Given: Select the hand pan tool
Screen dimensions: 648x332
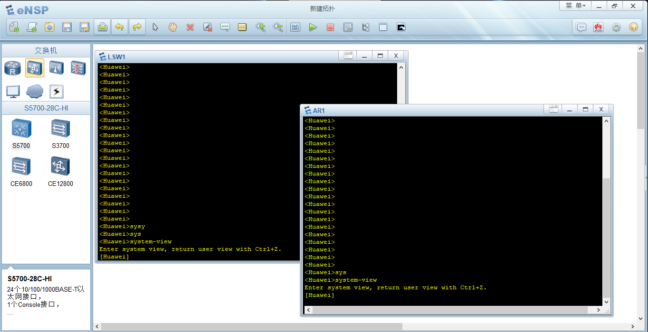Looking at the screenshot, I should pos(172,28).
